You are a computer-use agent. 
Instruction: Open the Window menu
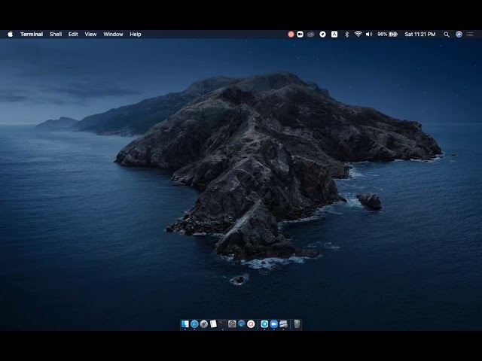click(x=113, y=34)
